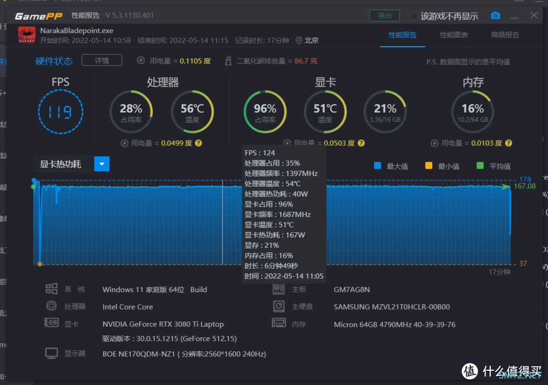The image size is (548, 385).
Task: Switch to the 性能报告 tab
Action: pyautogui.click(x=402, y=35)
